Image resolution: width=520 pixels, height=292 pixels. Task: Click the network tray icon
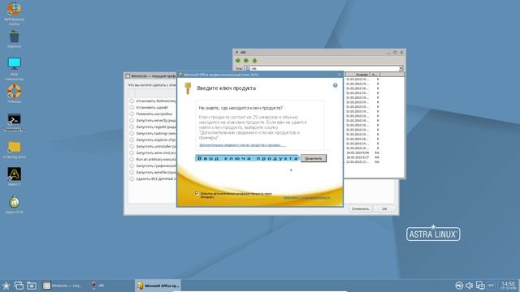pyautogui.click(x=459, y=286)
